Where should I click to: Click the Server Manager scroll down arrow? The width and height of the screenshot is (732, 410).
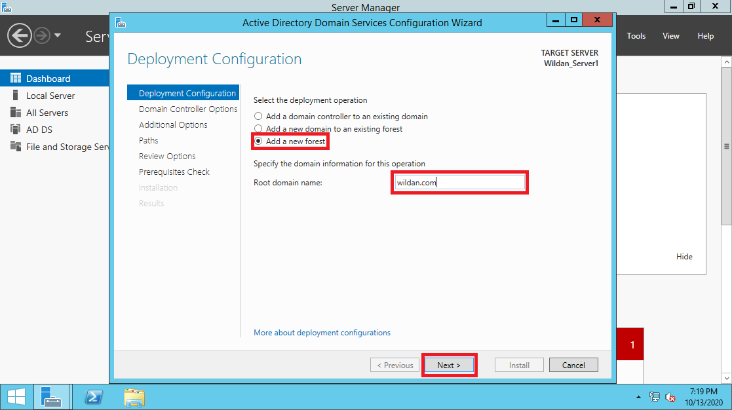(x=726, y=379)
